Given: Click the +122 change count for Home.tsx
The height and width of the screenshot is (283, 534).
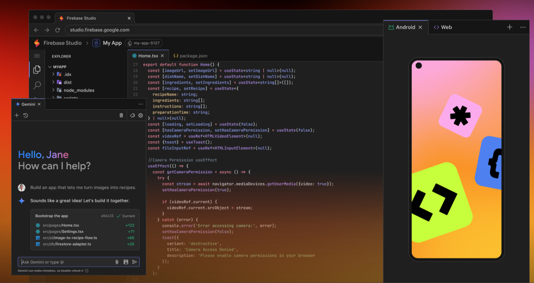Looking at the screenshot, I should tap(130, 225).
